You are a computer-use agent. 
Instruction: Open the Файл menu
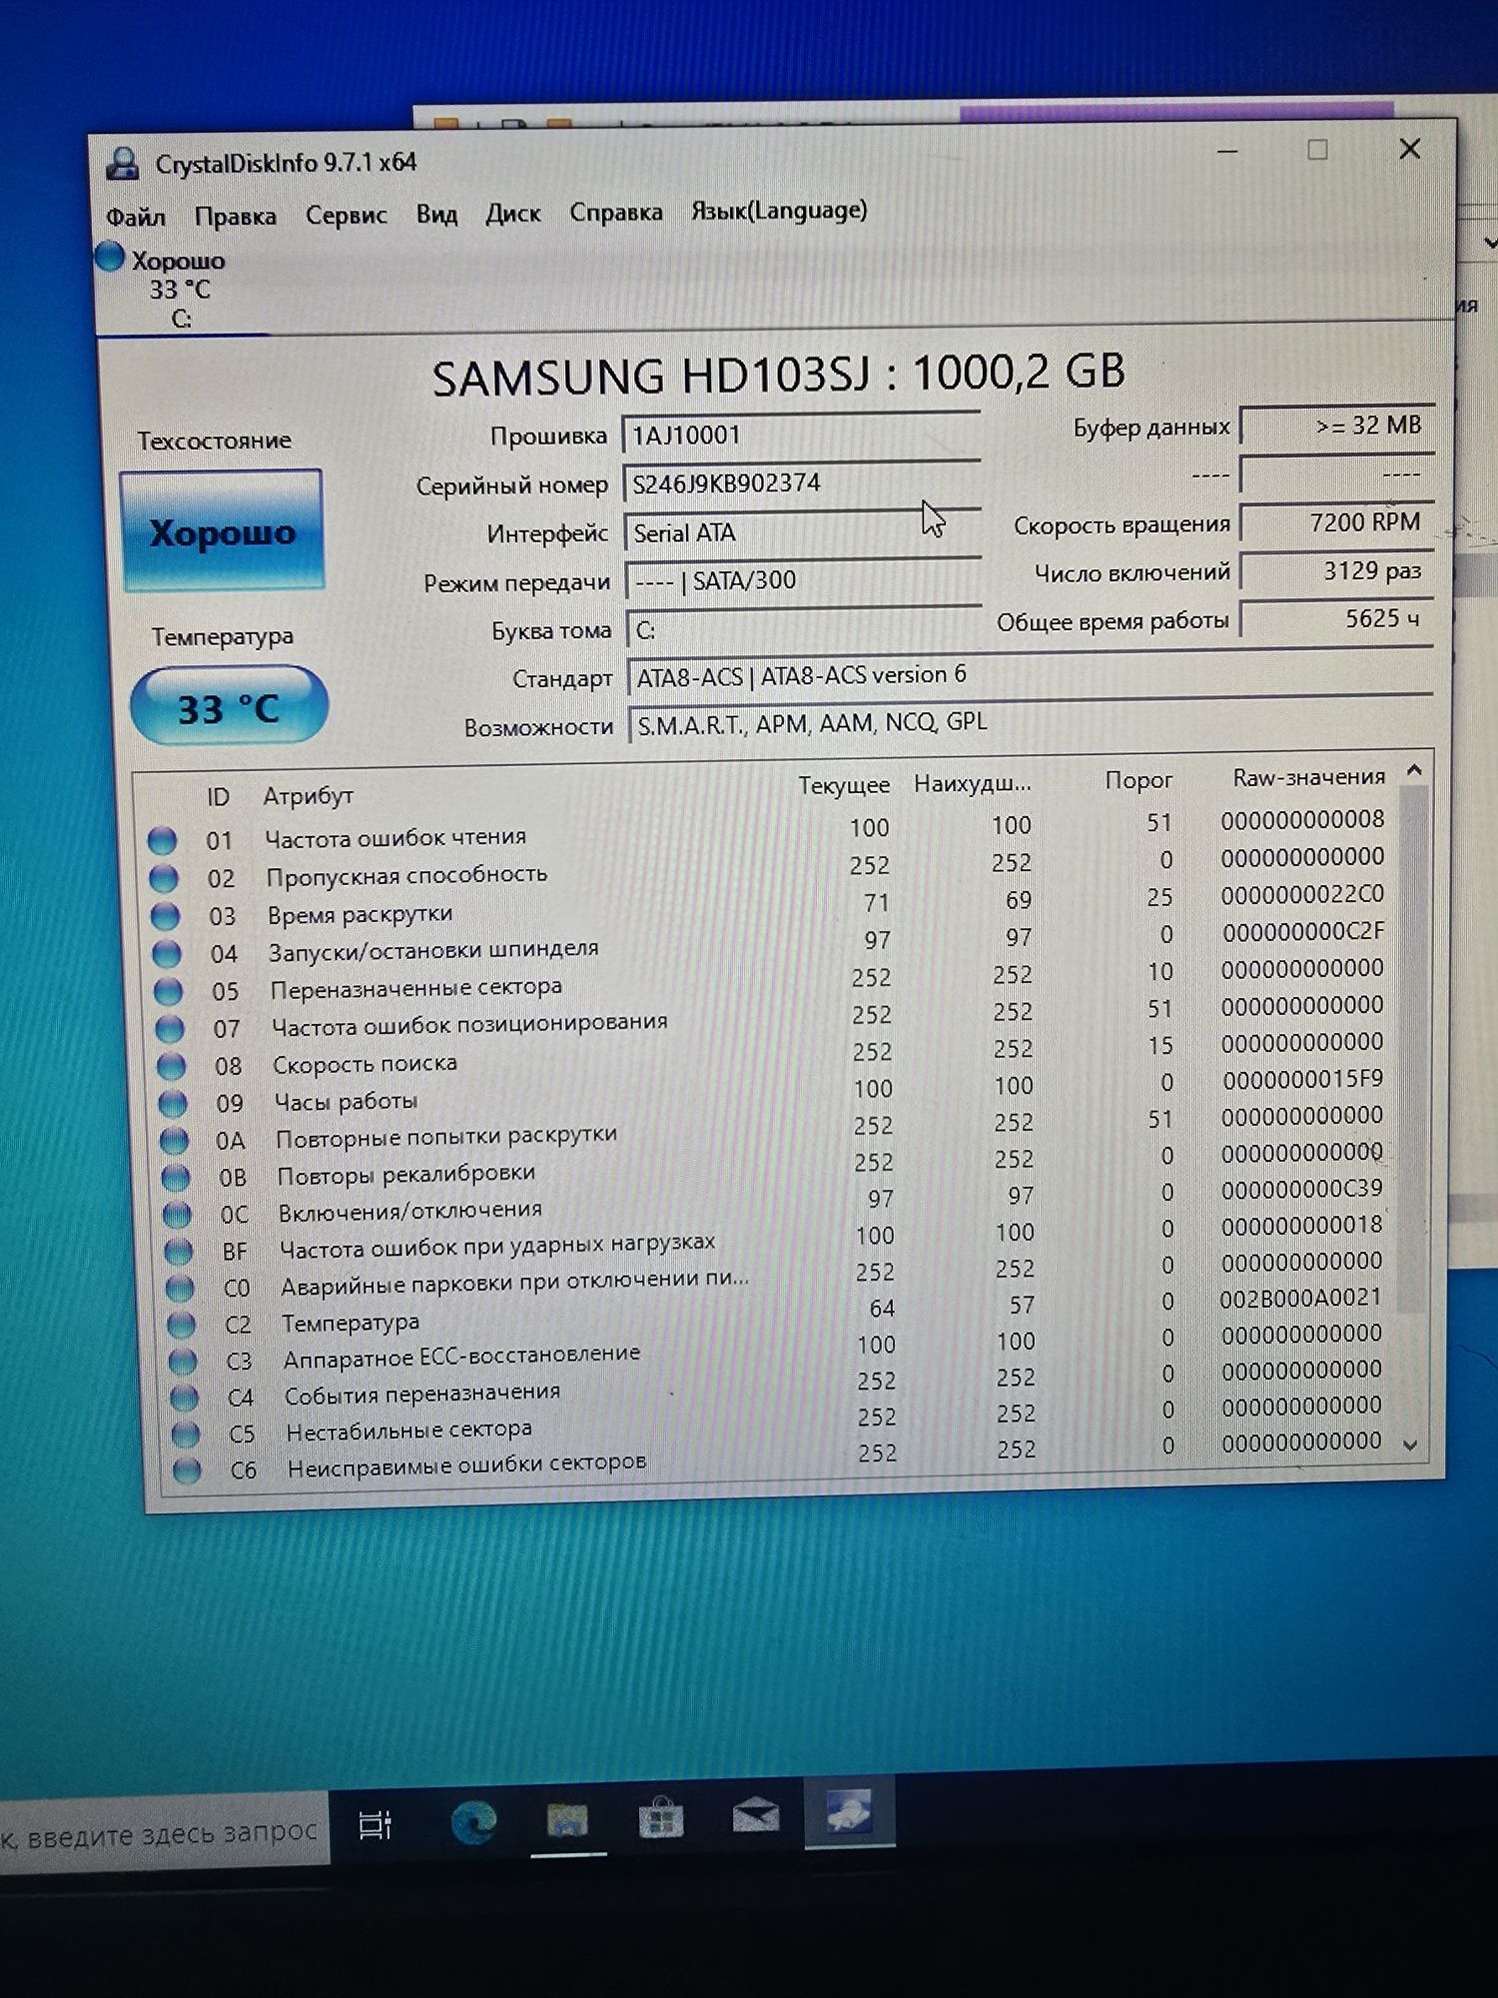[136, 216]
